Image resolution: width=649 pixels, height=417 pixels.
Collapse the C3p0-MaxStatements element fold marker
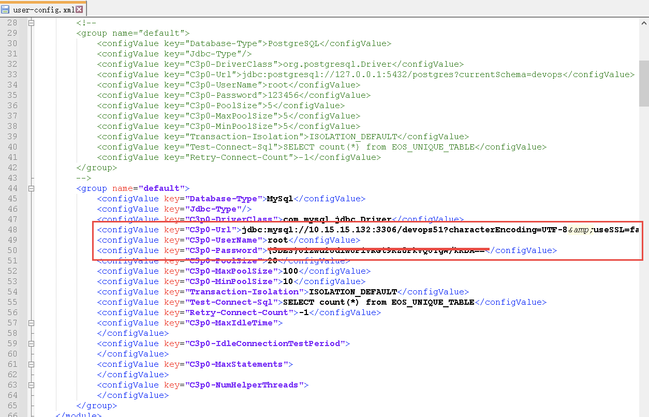[31, 364]
